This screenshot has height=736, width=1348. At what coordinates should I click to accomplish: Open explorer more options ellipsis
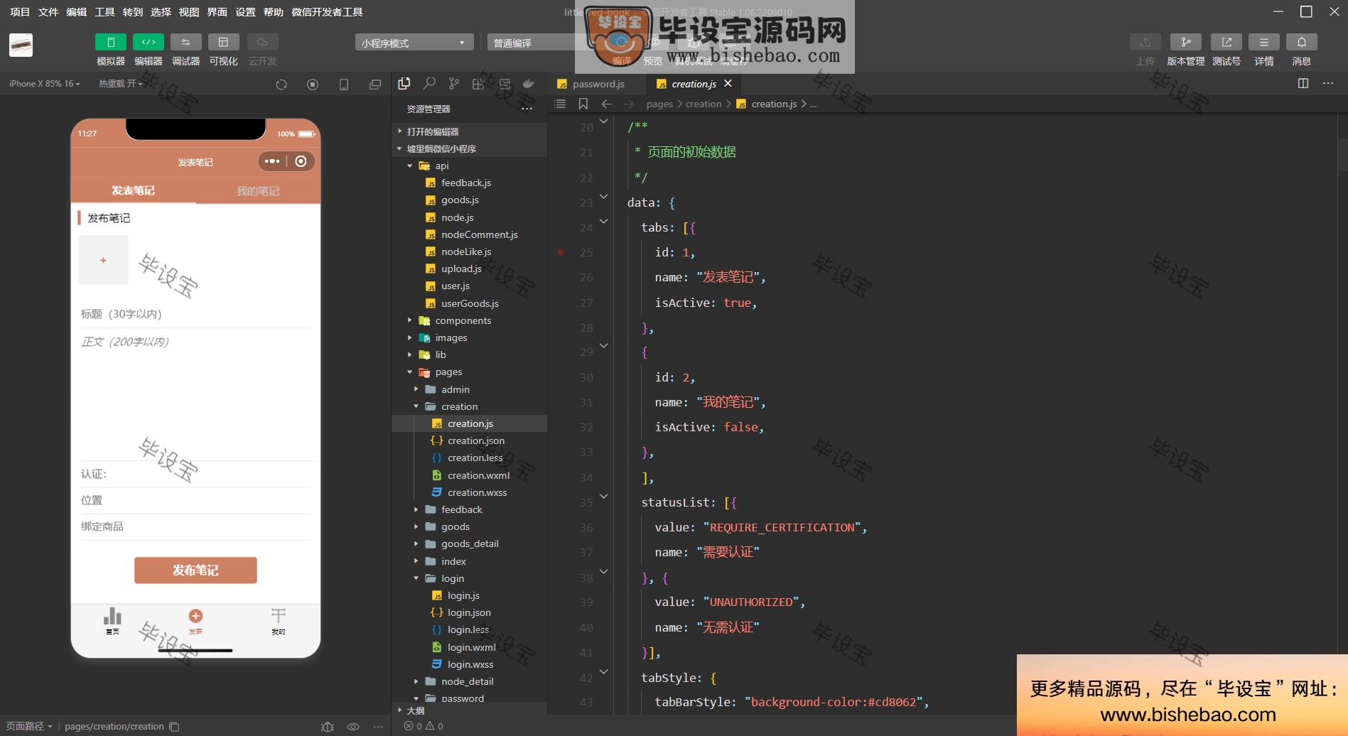point(527,109)
